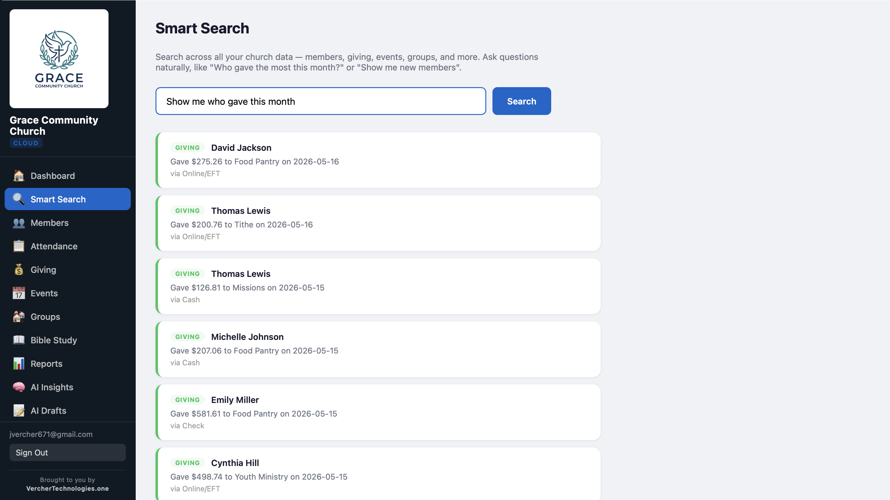This screenshot has width=890, height=500.
Task: Open AI Drafts with the memo icon
Action: point(19,411)
